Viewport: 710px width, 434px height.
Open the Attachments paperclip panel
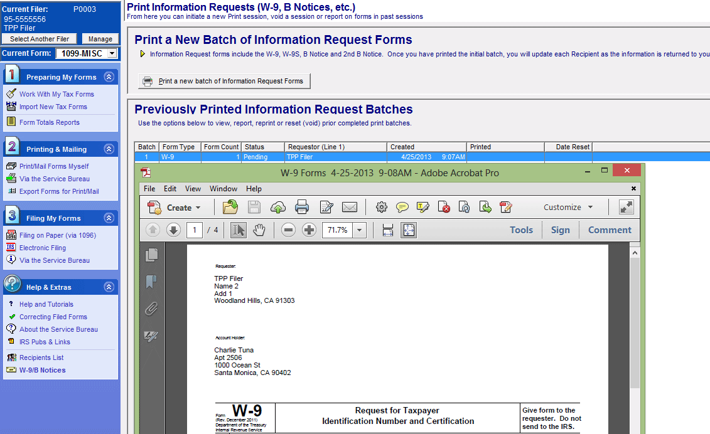[x=151, y=309]
